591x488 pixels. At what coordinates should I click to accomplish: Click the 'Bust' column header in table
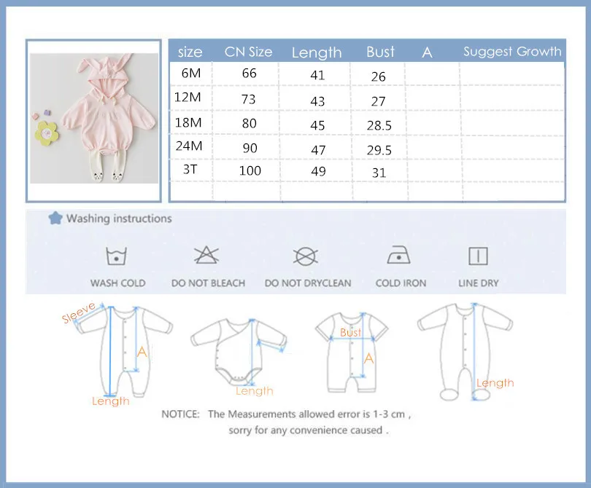click(380, 52)
